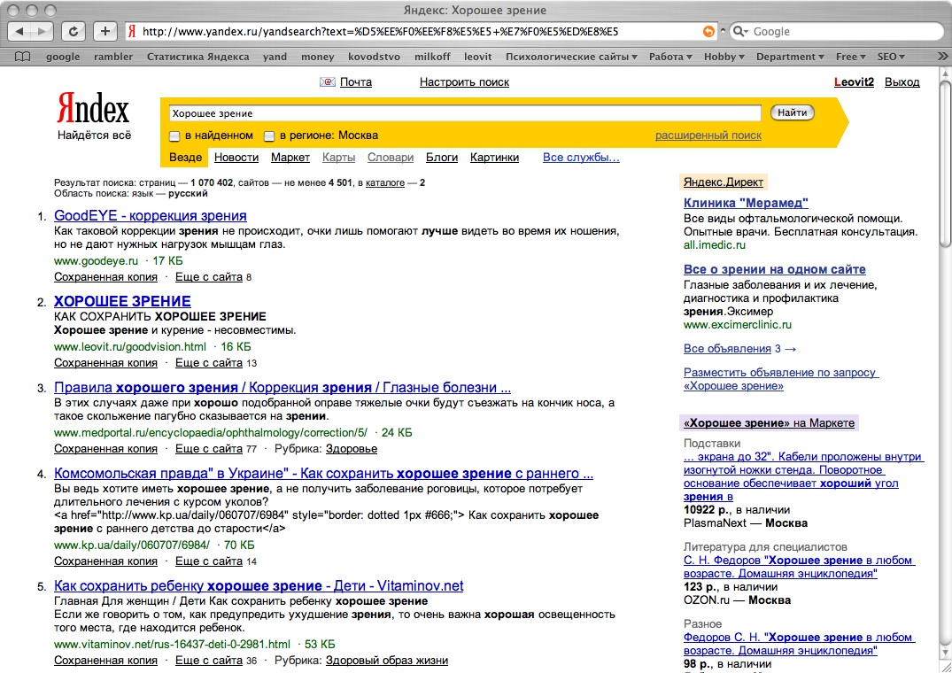
Task: Open the 'Яндекс.Директ' label link
Action: point(723,182)
